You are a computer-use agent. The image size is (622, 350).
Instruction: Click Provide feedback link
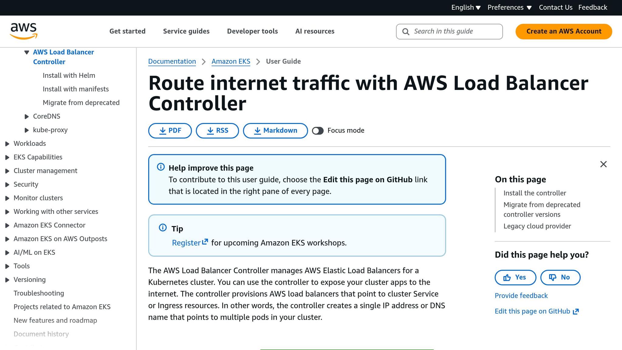coord(521,296)
